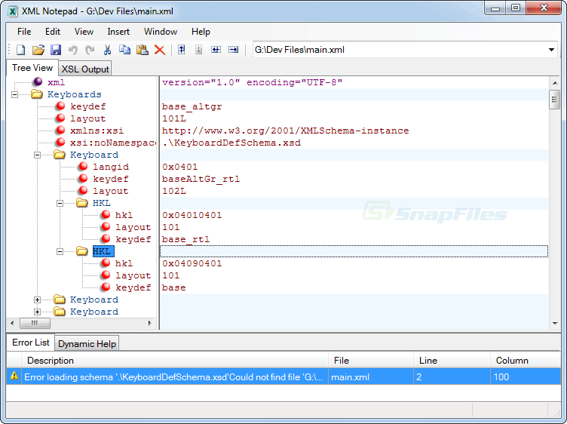Click the Open file folder icon

38,50
